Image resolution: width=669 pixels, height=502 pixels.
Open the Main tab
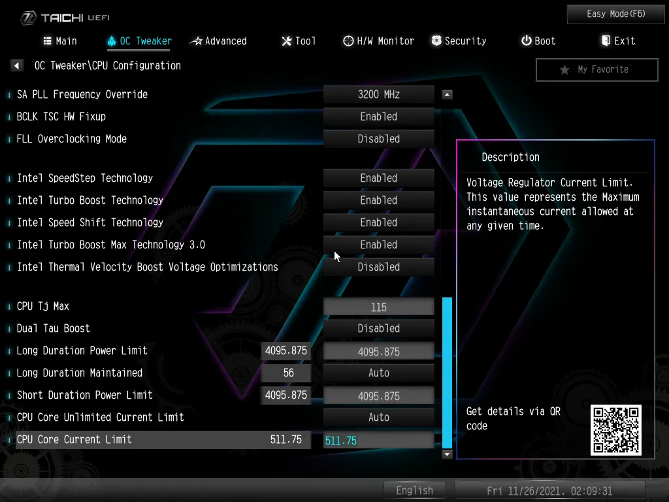60,41
